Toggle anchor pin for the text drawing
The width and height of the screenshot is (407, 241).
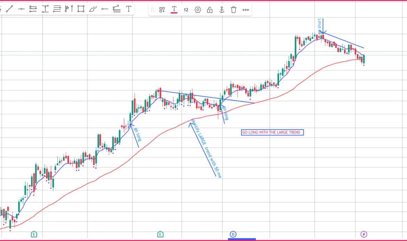click(x=222, y=10)
